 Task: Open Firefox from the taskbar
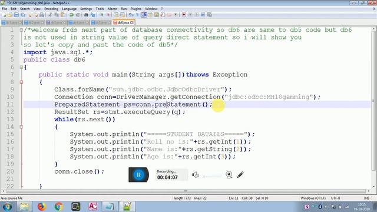[41, 207]
